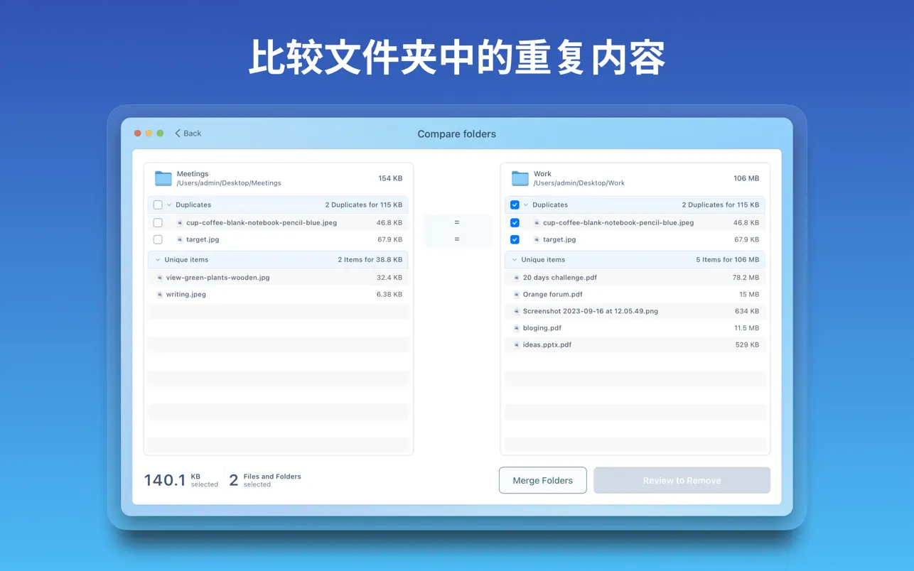Click Merge Folders button
This screenshot has width=914, height=571.
click(x=543, y=480)
